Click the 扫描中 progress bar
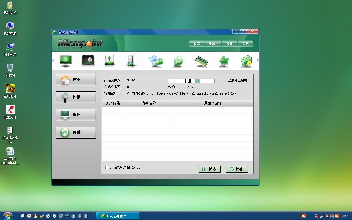 point(191,81)
